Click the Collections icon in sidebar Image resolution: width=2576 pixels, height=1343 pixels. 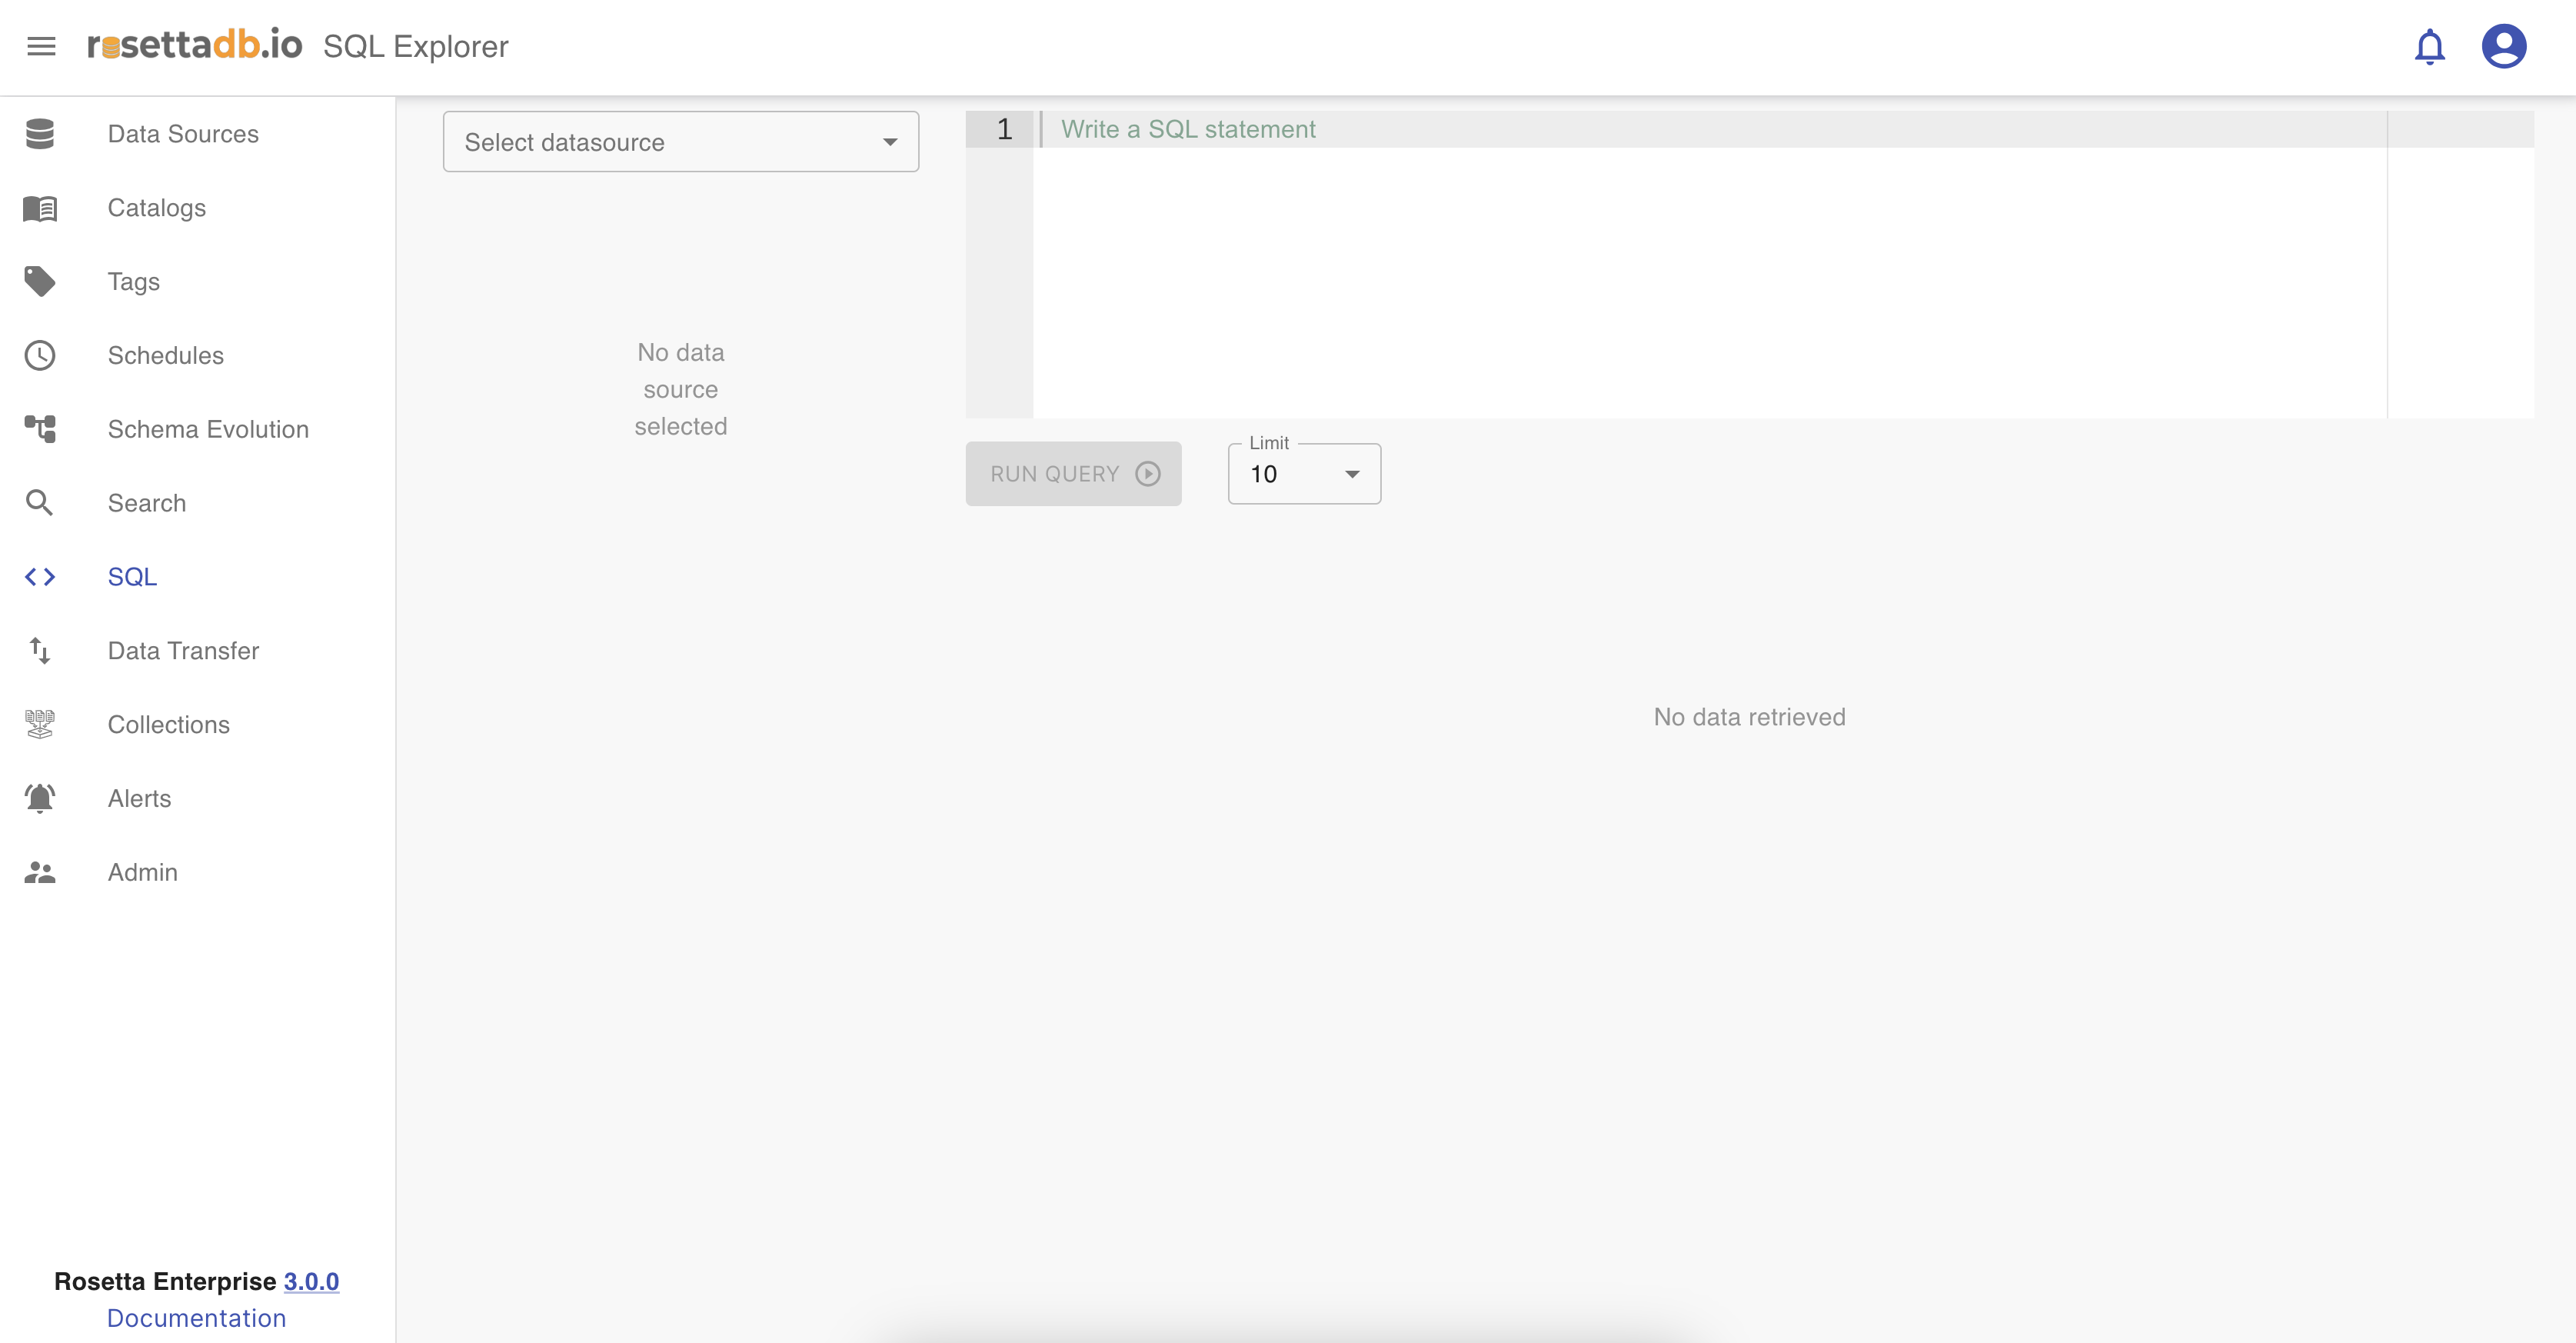click(x=40, y=724)
